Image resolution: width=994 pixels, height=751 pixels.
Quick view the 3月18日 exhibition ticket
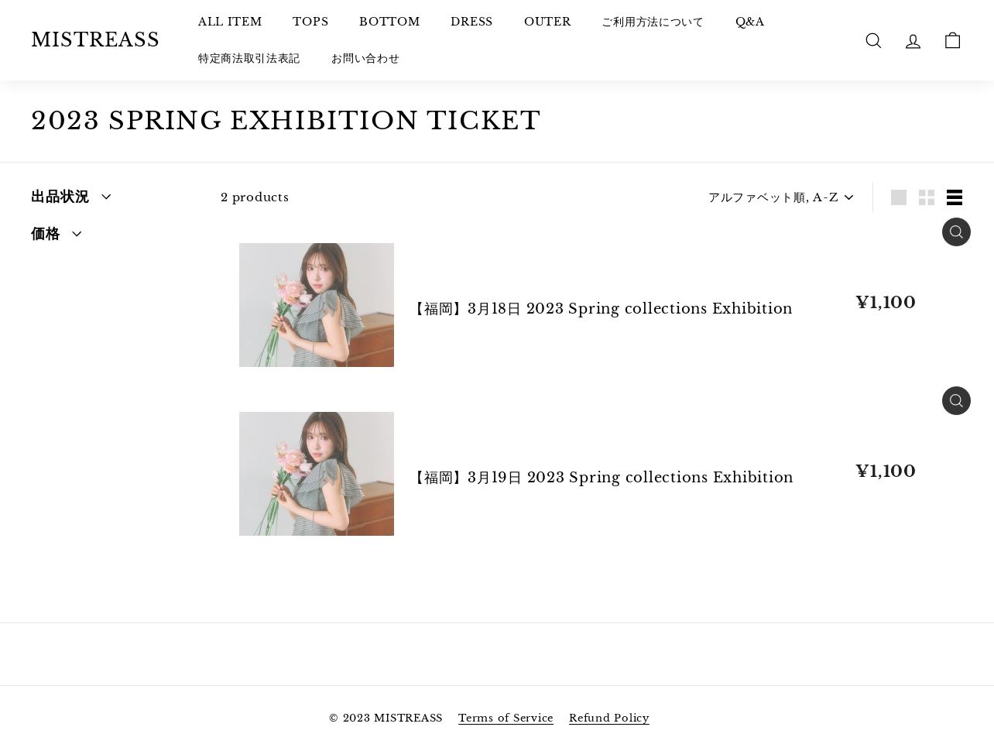click(x=956, y=231)
